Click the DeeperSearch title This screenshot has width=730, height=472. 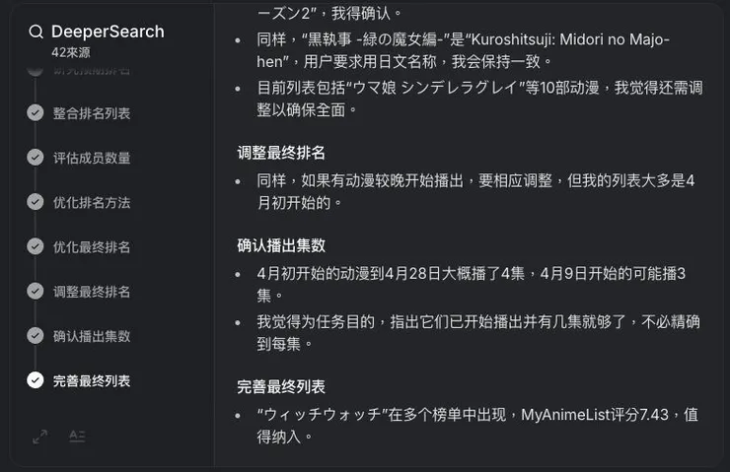108,32
